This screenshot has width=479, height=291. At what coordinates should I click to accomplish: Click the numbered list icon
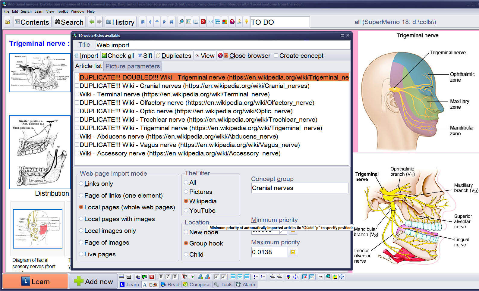tap(263, 277)
